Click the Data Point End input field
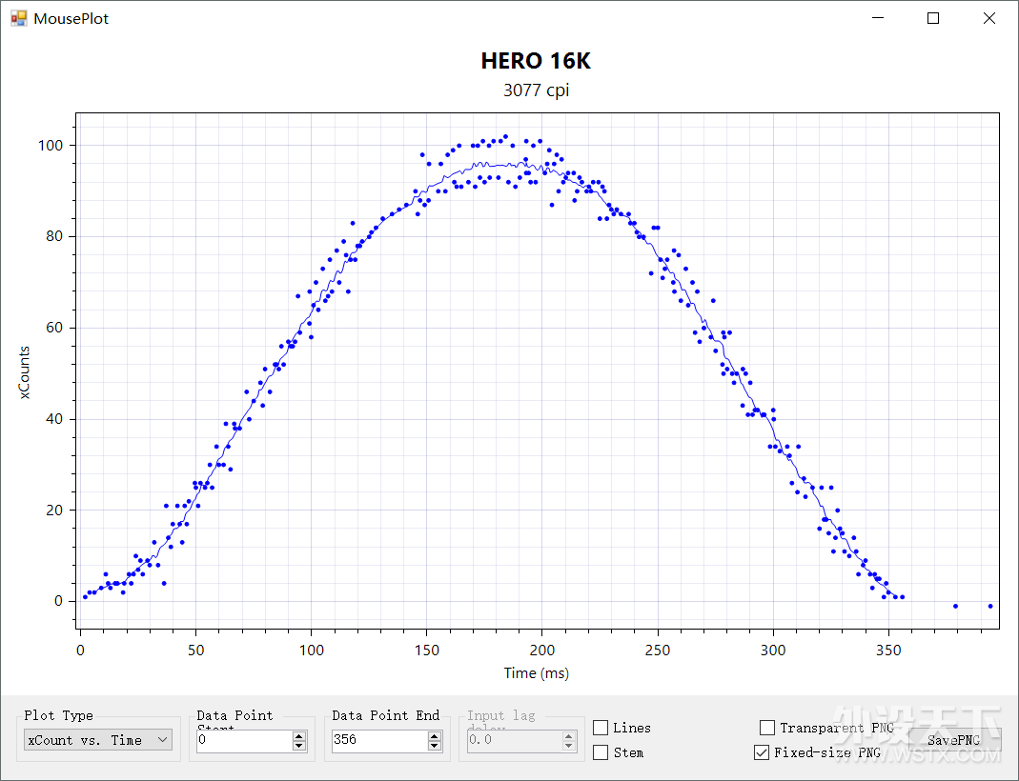The height and width of the screenshot is (781, 1019). point(379,740)
